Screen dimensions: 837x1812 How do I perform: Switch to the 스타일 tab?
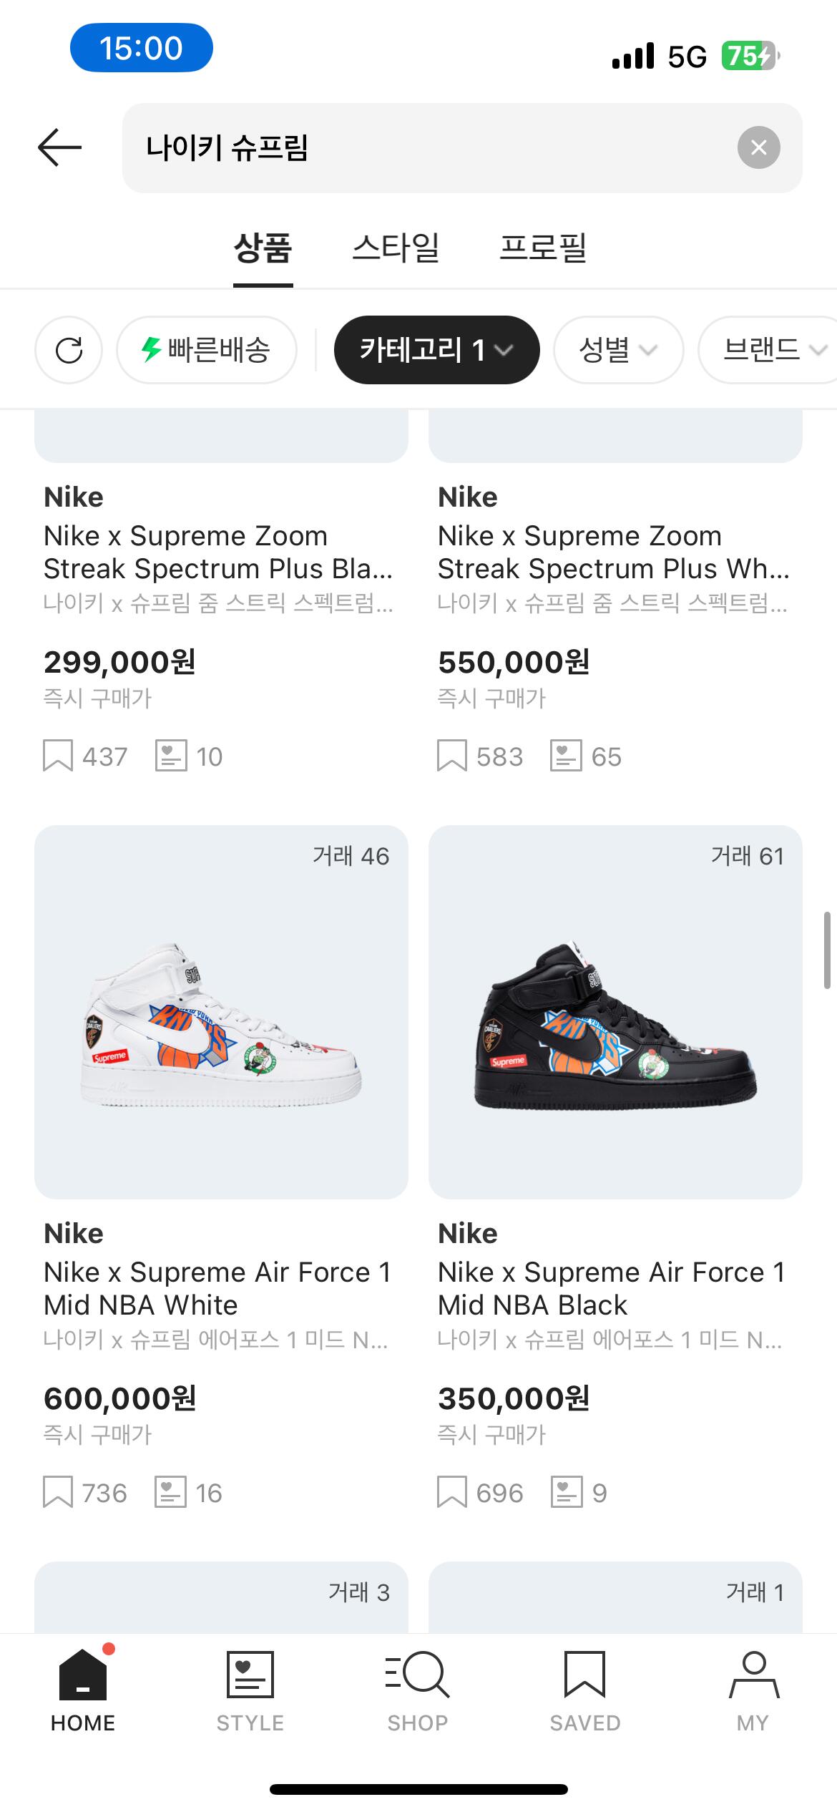[x=396, y=249]
